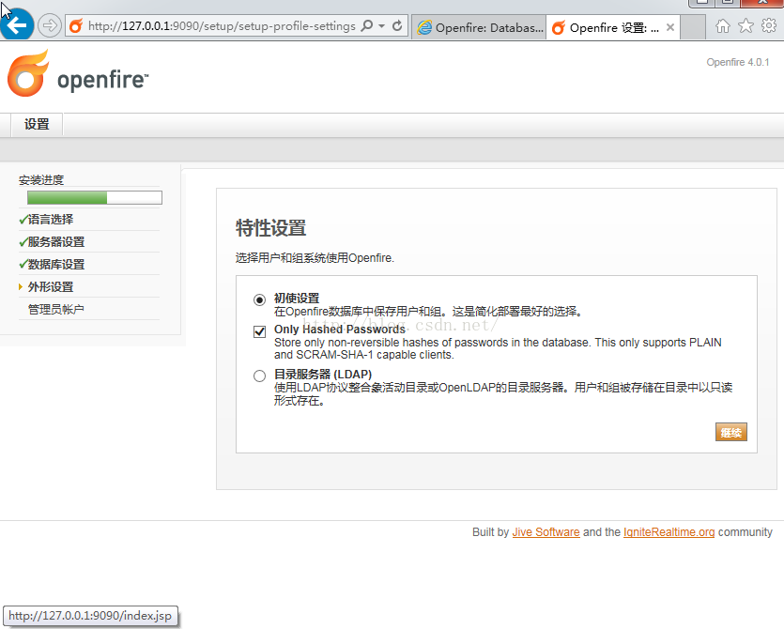Click the 目录服务器 (LDAP) label text
The width and height of the screenshot is (784, 629).
[323, 374]
